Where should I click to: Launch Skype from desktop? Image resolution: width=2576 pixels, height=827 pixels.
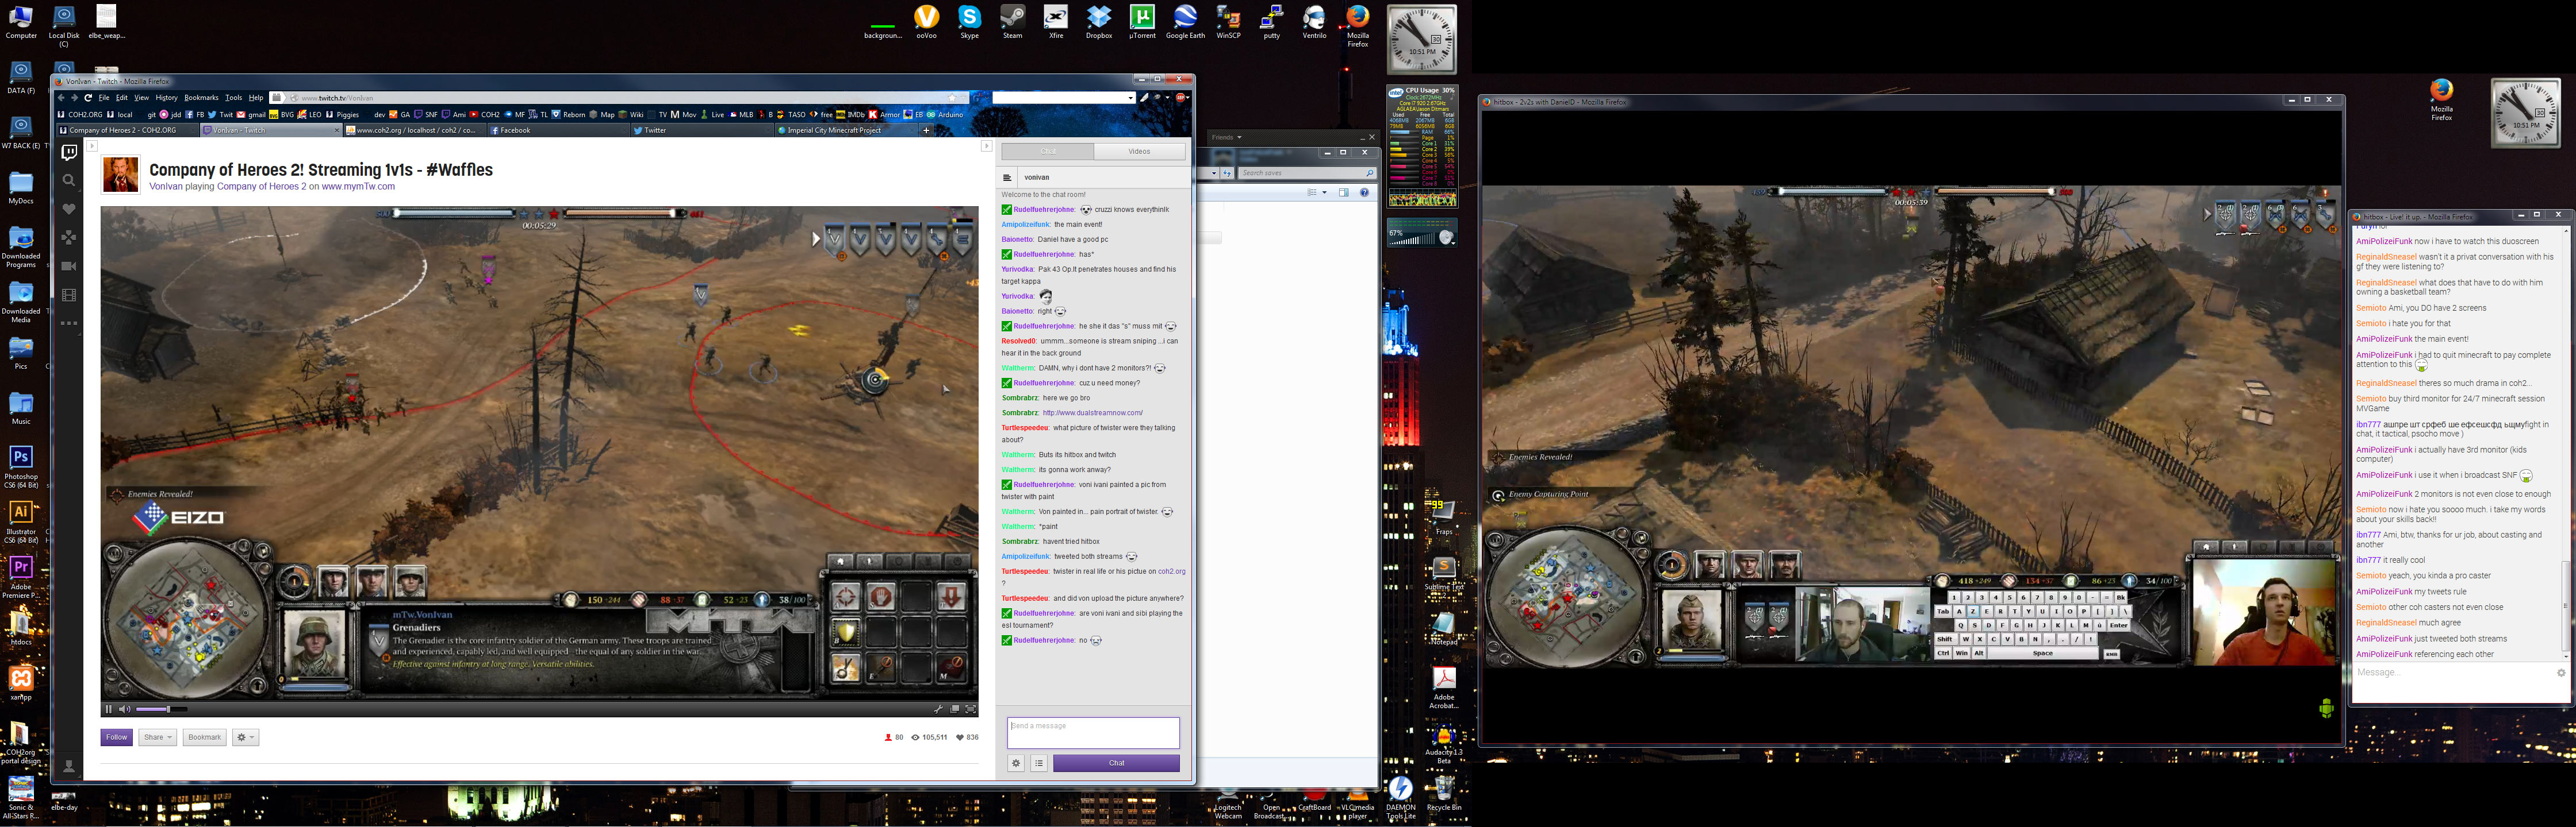point(969,21)
